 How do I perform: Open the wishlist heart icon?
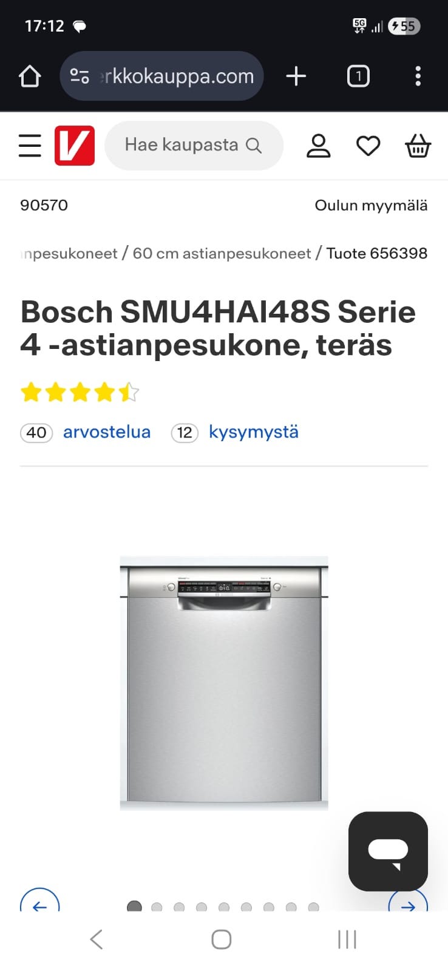[x=368, y=146]
